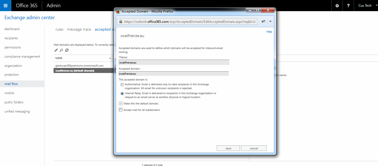Open public folders in the left navigation
The height and width of the screenshot is (166, 378).
pos(14,102)
